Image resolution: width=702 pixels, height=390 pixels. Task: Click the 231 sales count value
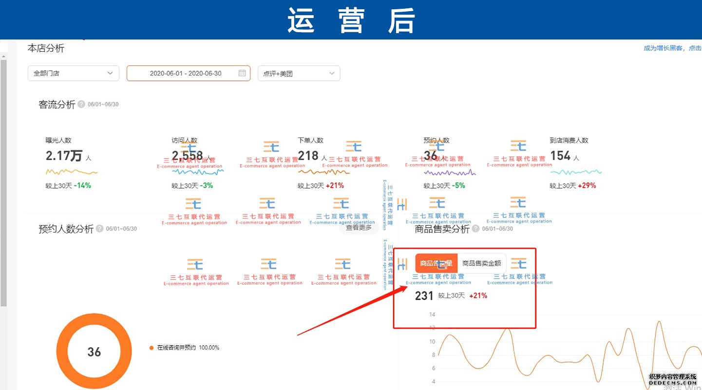click(424, 295)
